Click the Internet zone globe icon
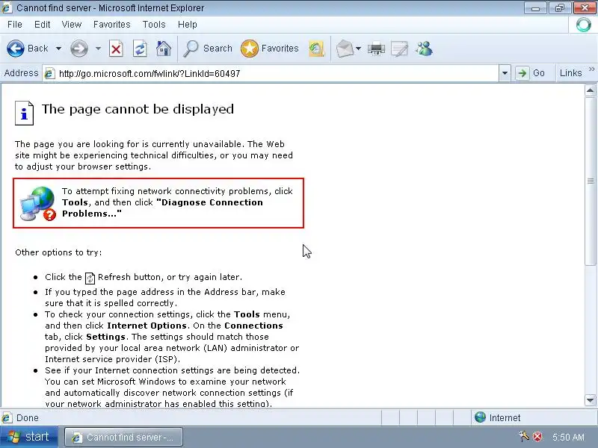The height and width of the screenshot is (448, 598). (480, 417)
